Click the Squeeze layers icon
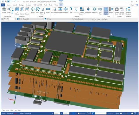Screen dimensions: 139x115 66,10
